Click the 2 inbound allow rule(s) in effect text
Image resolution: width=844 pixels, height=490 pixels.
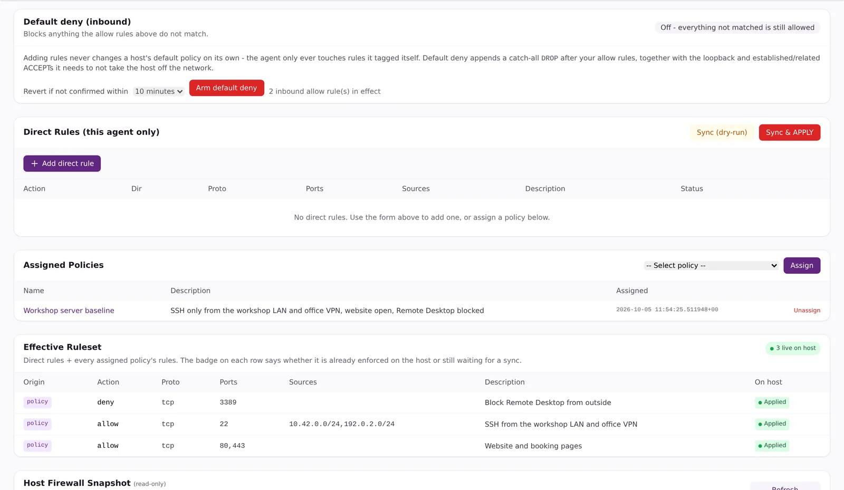(x=324, y=91)
